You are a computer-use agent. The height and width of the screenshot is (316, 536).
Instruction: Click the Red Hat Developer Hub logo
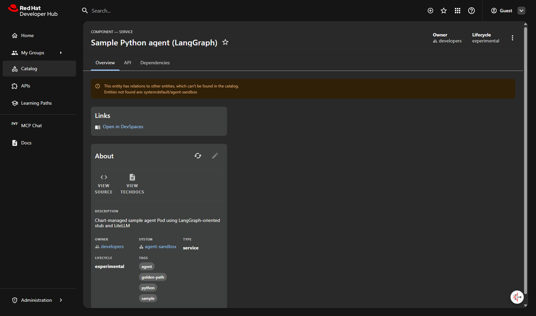pos(33,11)
